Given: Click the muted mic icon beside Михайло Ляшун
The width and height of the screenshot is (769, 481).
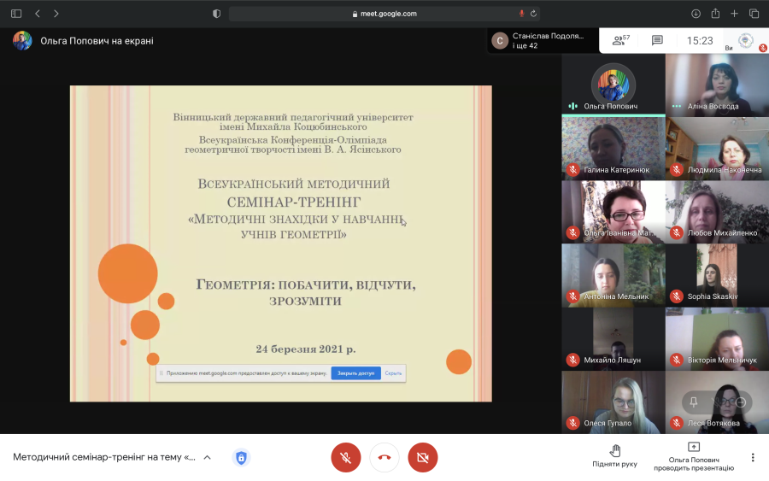Looking at the screenshot, I should (572, 360).
